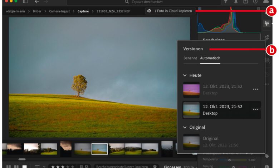This screenshot has width=279, height=168.
Task: Switch to square grid view
Action: click(x=16, y=167)
